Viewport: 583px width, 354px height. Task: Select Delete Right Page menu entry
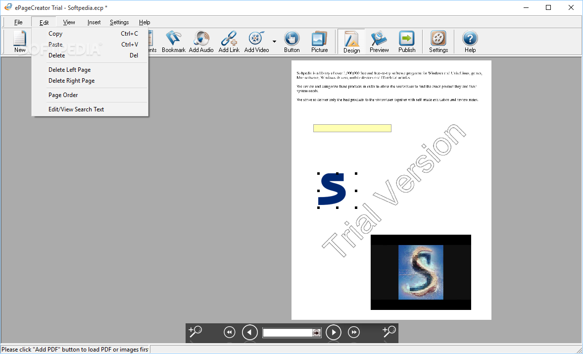point(90,81)
